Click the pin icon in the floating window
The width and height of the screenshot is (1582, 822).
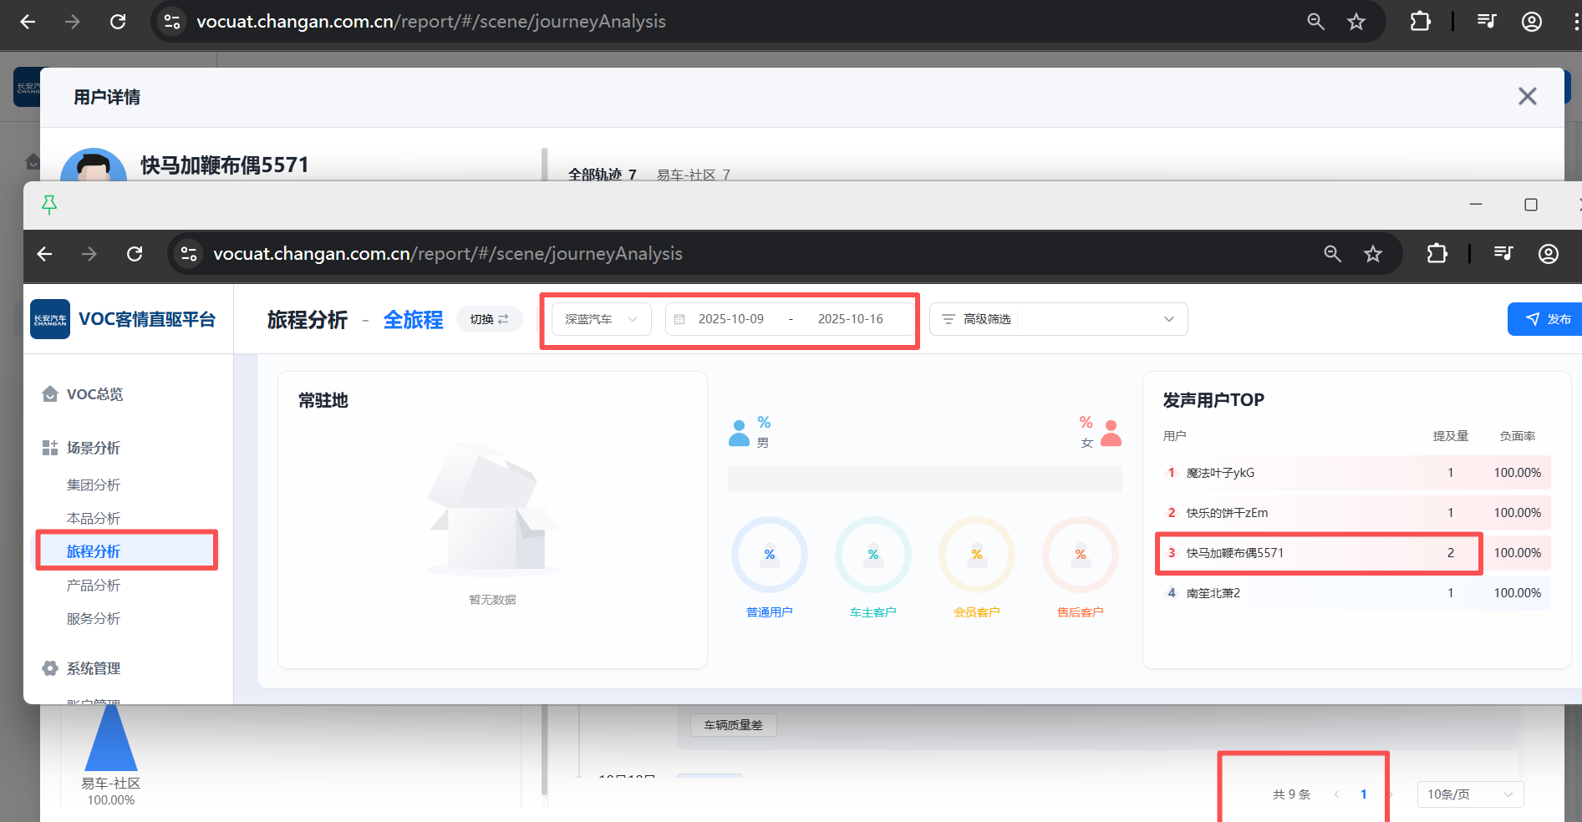tap(49, 205)
